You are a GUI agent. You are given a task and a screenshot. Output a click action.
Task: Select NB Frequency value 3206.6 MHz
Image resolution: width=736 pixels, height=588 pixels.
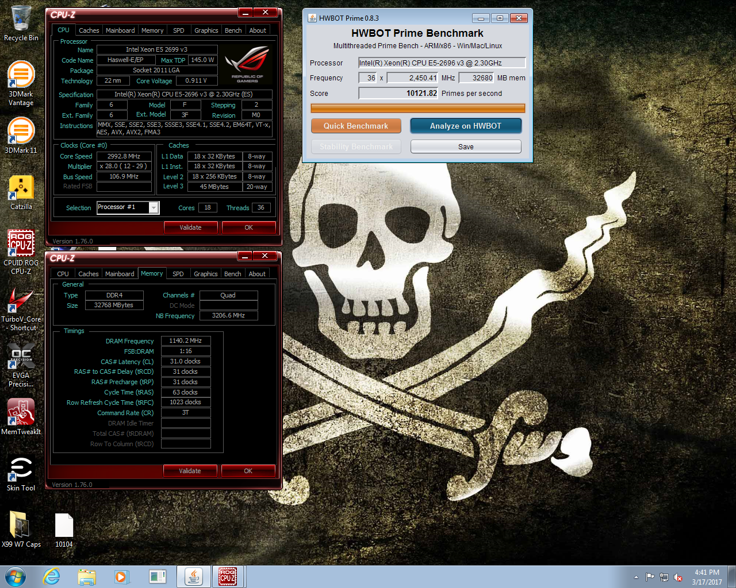pyautogui.click(x=228, y=315)
